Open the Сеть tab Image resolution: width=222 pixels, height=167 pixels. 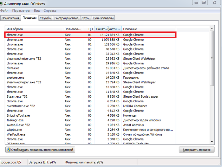pyautogui.click(x=85, y=18)
